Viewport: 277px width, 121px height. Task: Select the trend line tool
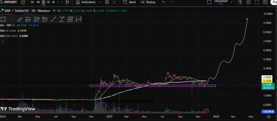coord(53,19)
